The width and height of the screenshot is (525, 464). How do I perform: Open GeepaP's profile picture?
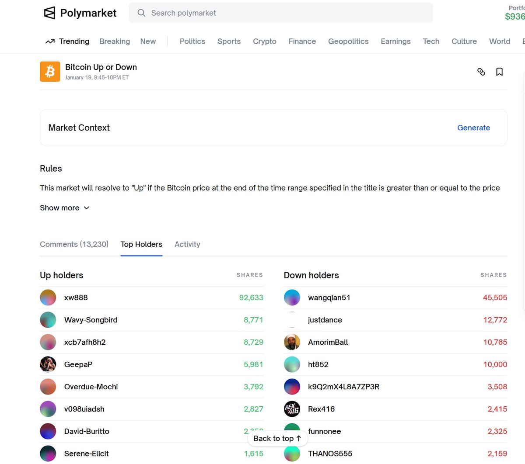click(x=48, y=364)
